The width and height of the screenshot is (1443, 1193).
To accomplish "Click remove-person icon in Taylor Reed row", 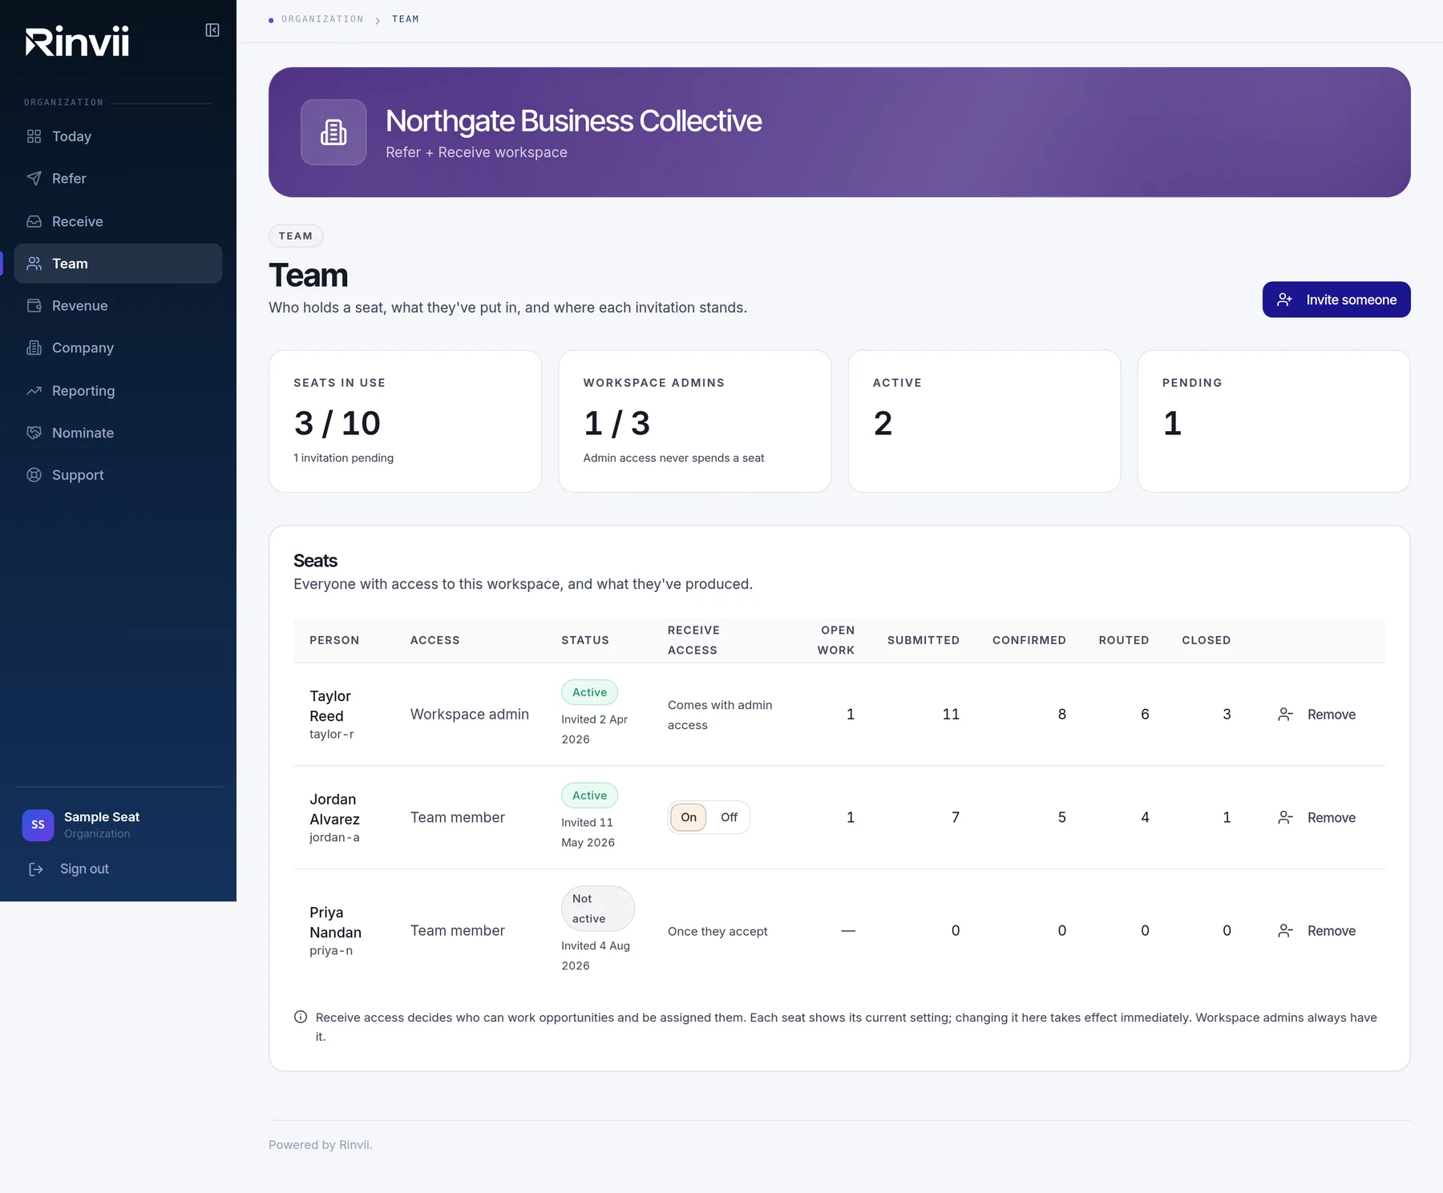I will pos(1285,715).
